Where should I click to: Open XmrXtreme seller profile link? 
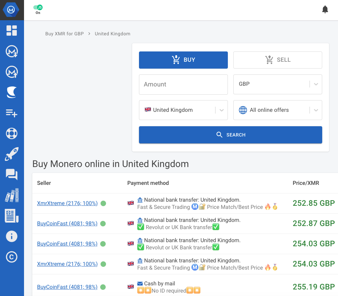(x=67, y=203)
